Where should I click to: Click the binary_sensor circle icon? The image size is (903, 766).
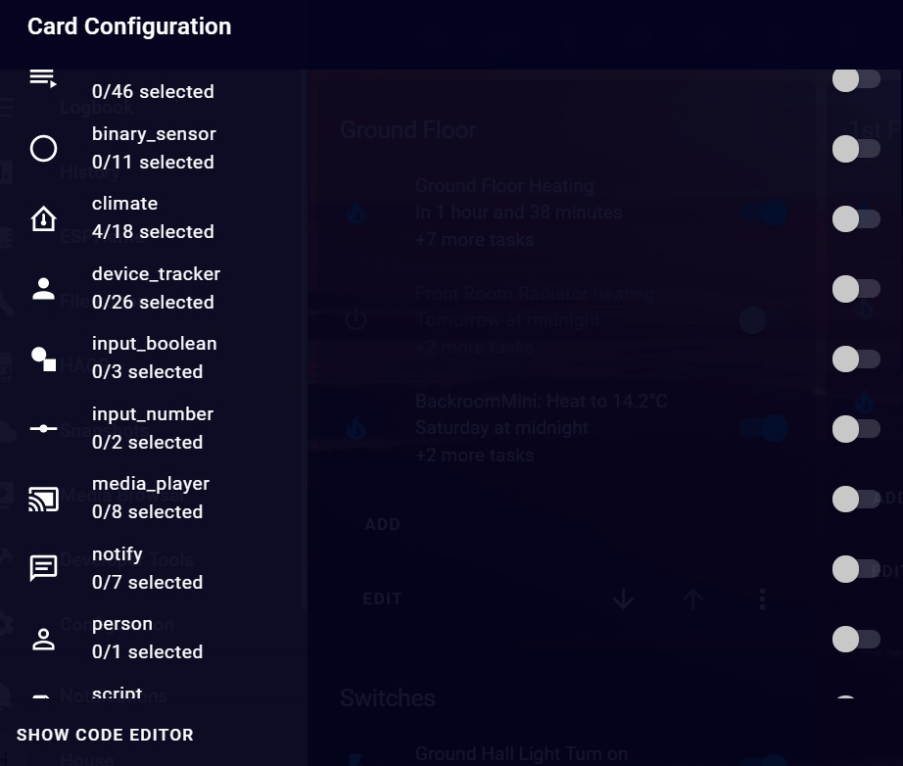click(43, 148)
